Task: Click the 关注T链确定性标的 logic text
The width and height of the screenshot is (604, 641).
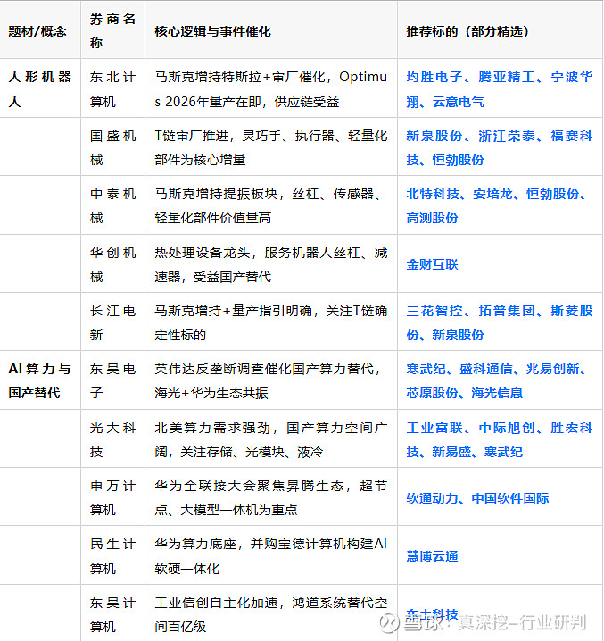Action: coord(271,323)
